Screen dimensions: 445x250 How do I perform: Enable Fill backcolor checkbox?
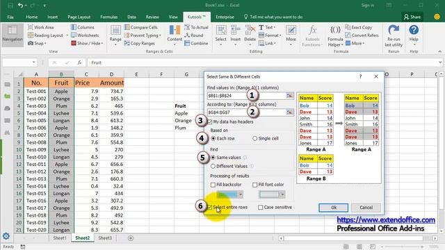pos(213,185)
